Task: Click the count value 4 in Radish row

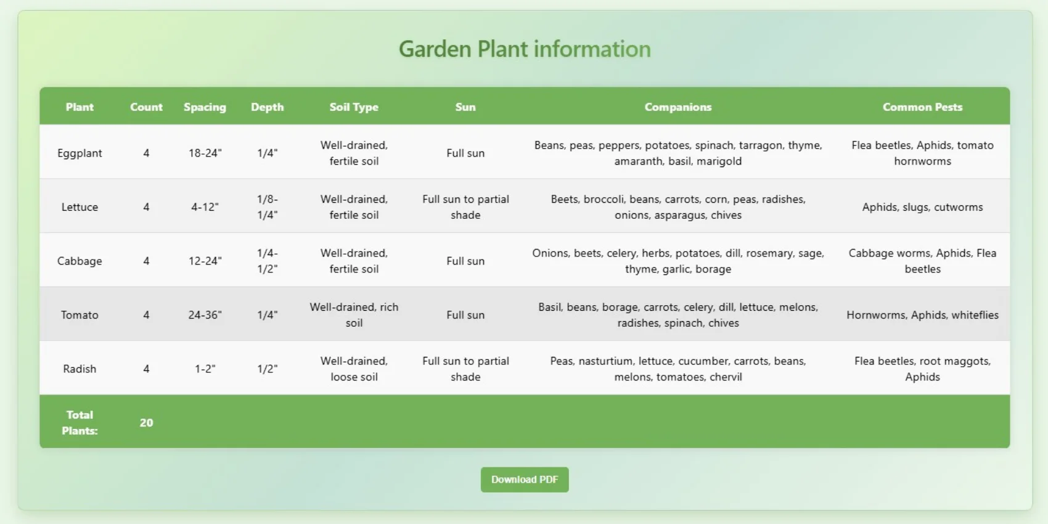Action: [x=146, y=369]
